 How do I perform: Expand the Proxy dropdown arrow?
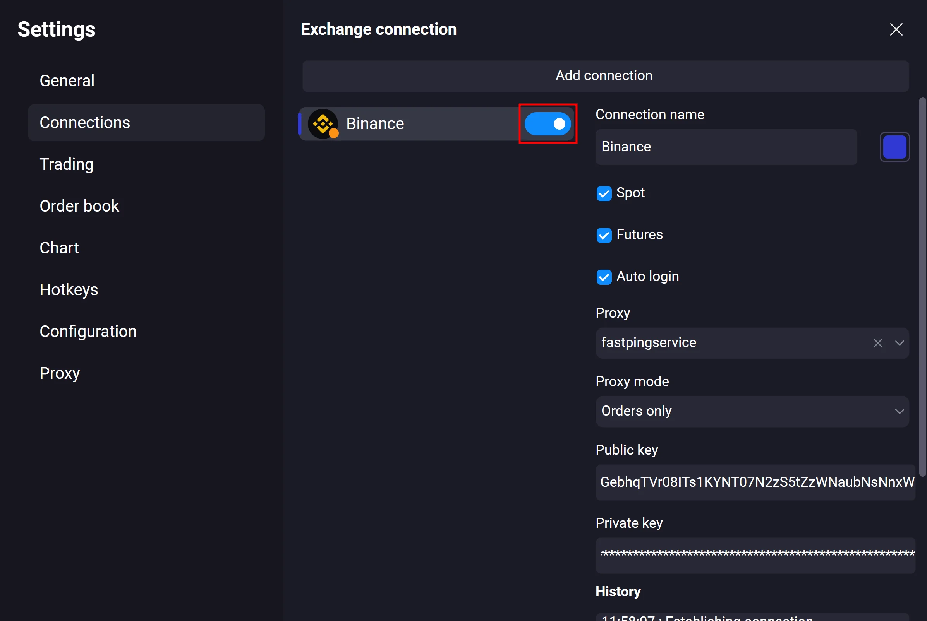(x=899, y=343)
